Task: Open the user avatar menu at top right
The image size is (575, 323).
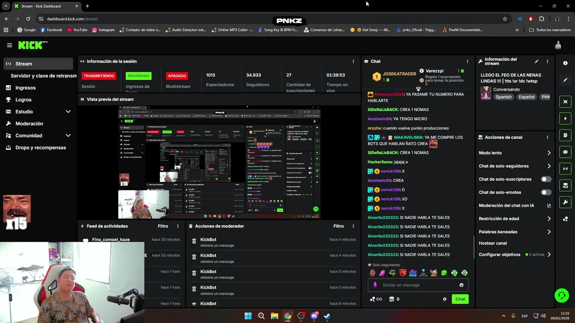Action: coord(558,45)
